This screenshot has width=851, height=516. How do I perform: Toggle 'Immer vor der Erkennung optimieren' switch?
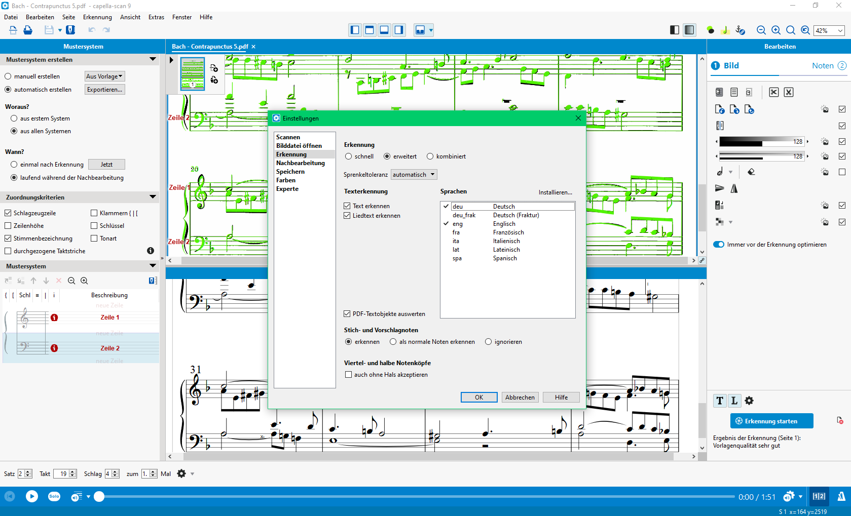click(x=719, y=245)
